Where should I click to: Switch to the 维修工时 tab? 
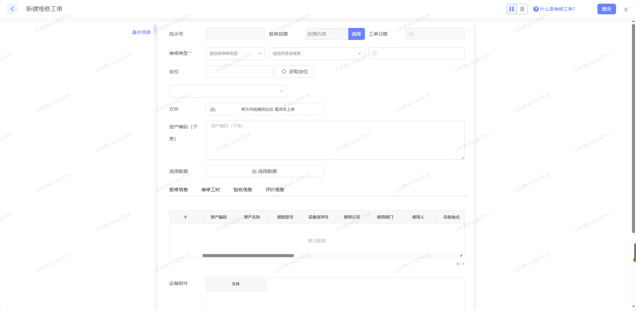[211, 190]
